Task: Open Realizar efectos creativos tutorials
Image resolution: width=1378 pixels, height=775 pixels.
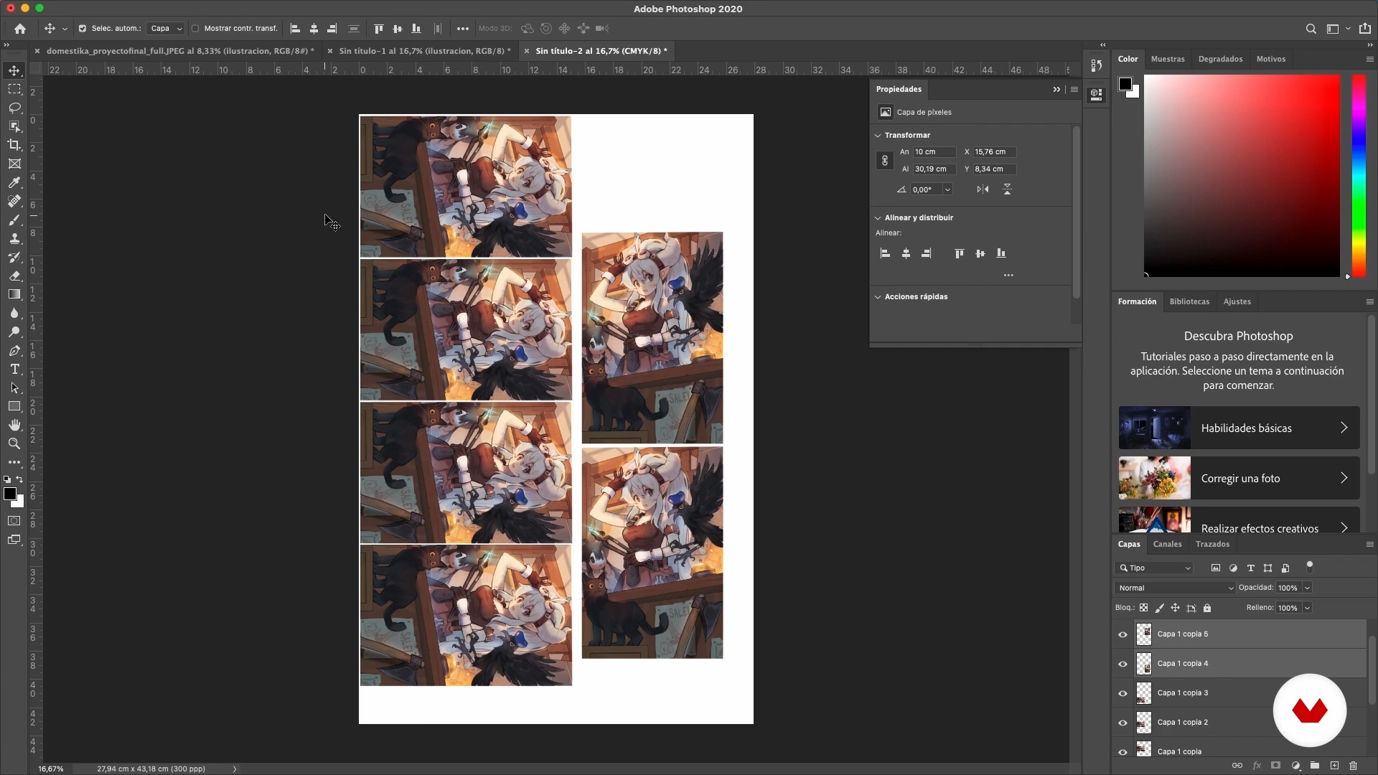Action: point(1239,520)
